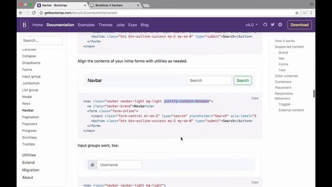Open the Slack icon in navbar
This screenshot has height=187, width=332.
point(280,24)
